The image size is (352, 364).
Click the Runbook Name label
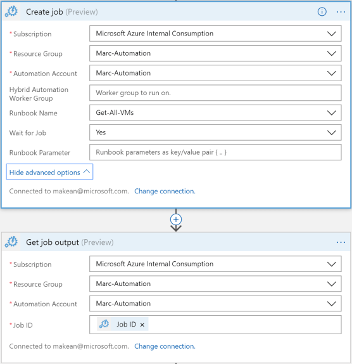(x=33, y=113)
